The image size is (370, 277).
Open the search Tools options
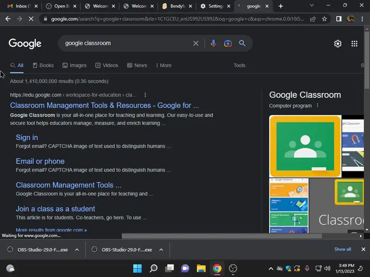(x=239, y=65)
